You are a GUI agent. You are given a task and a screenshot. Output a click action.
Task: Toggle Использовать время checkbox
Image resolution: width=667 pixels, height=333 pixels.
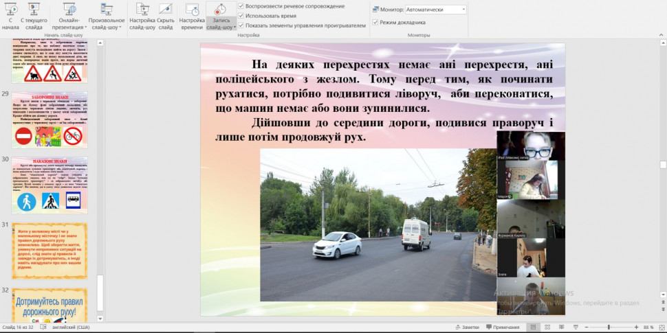click(x=241, y=16)
